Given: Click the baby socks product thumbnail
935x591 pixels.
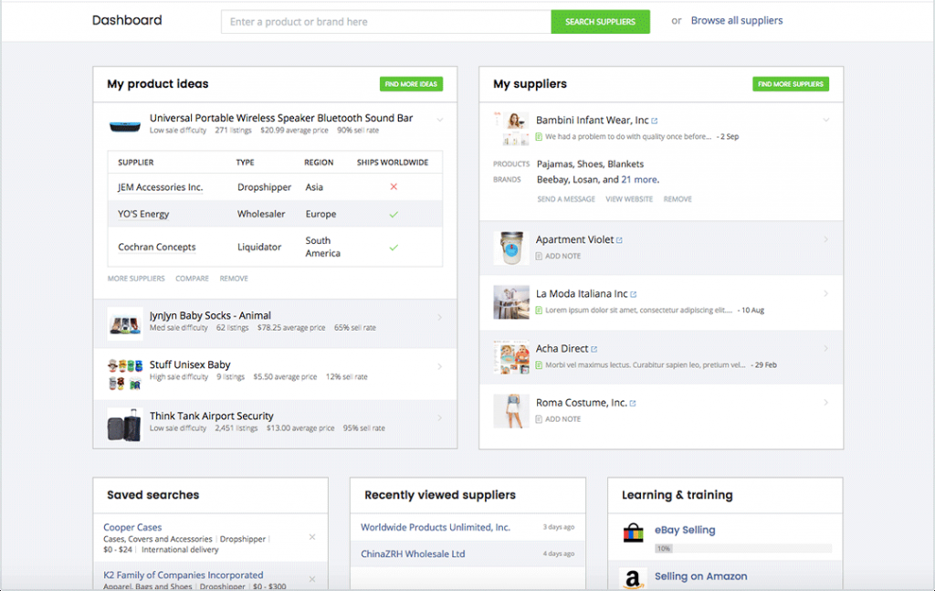Looking at the screenshot, I should 124,324.
